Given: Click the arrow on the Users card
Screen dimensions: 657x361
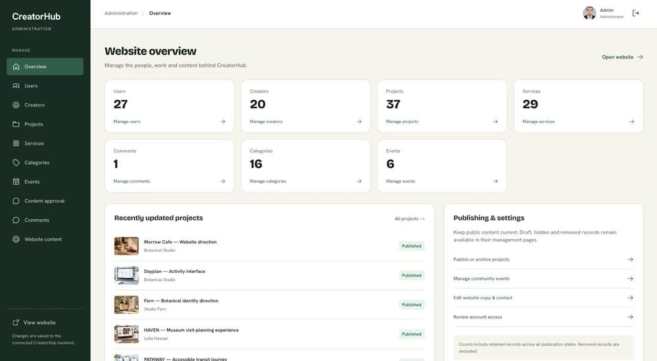Looking at the screenshot, I should click(x=223, y=121).
